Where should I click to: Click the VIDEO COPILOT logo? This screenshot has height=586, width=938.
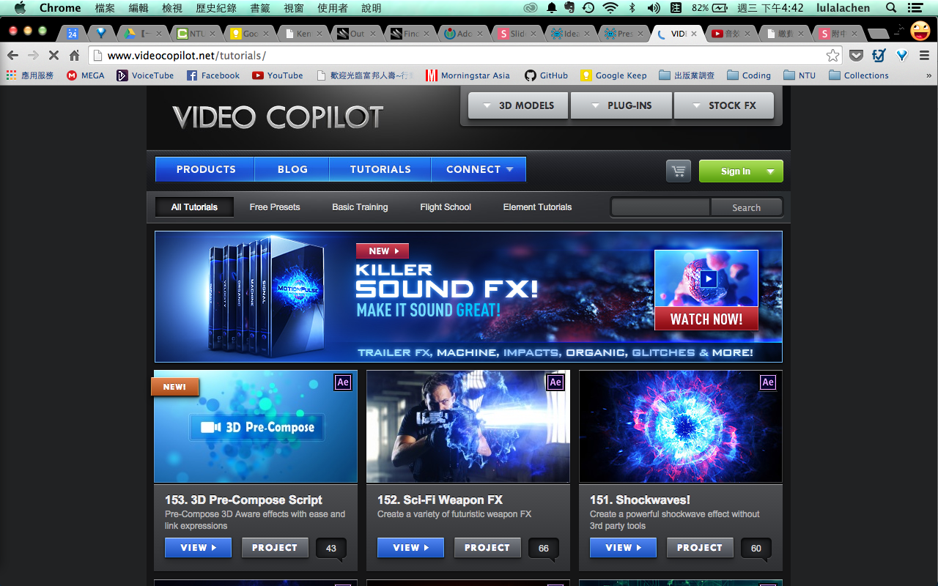278,117
